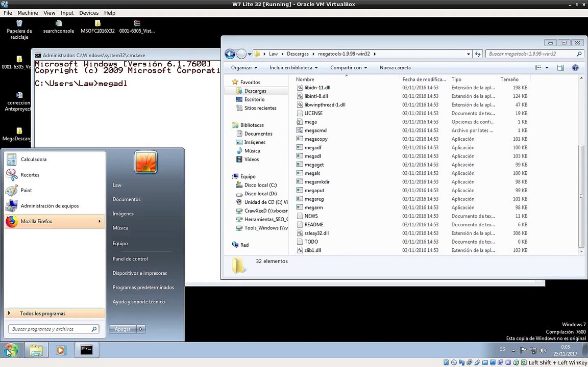Select the searchconsole desktop file
The image size is (588, 367).
tap(59, 27)
